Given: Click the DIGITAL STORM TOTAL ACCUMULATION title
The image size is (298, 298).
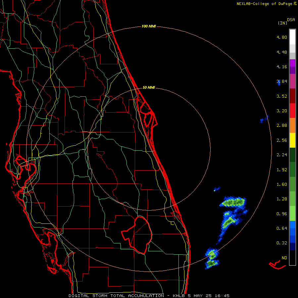Looking at the screenshot, I should 116,296.
